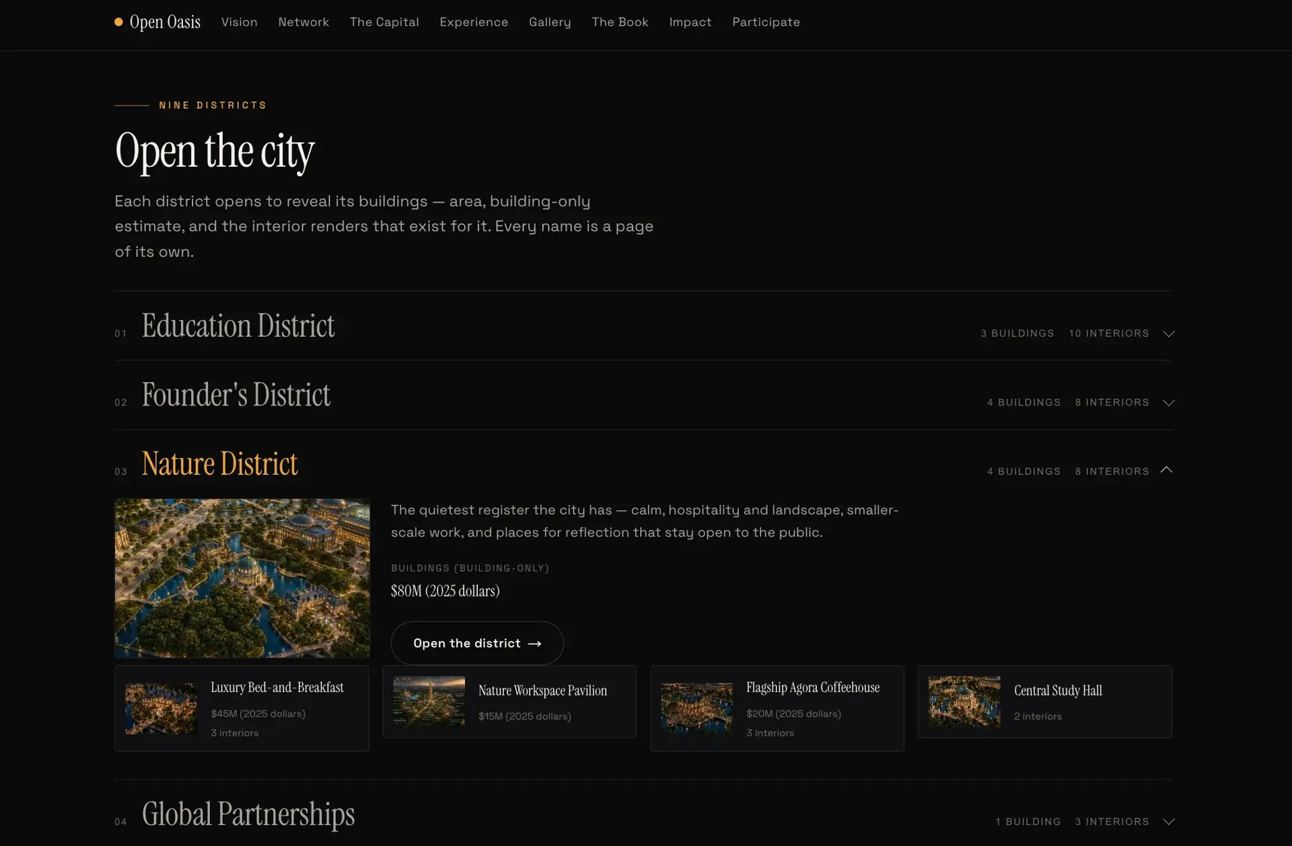1292x846 pixels.
Task: Open the Participate nav item
Action: point(766,22)
